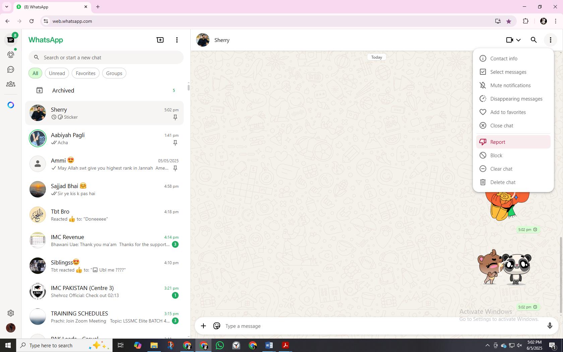This screenshot has width=563, height=352.
Task: Open Chats icon in left sidebar
Action: pos(11,40)
